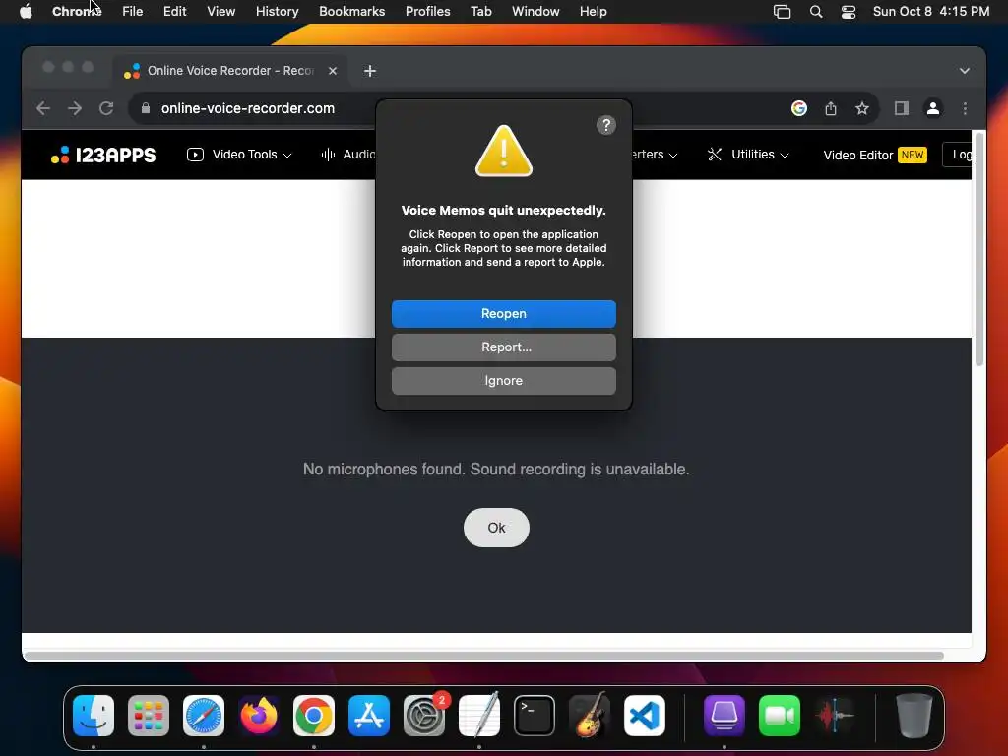Viewport: 1008px width, 756px height.
Task: Click Chrome icon in the Dock
Action: (314, 716)
